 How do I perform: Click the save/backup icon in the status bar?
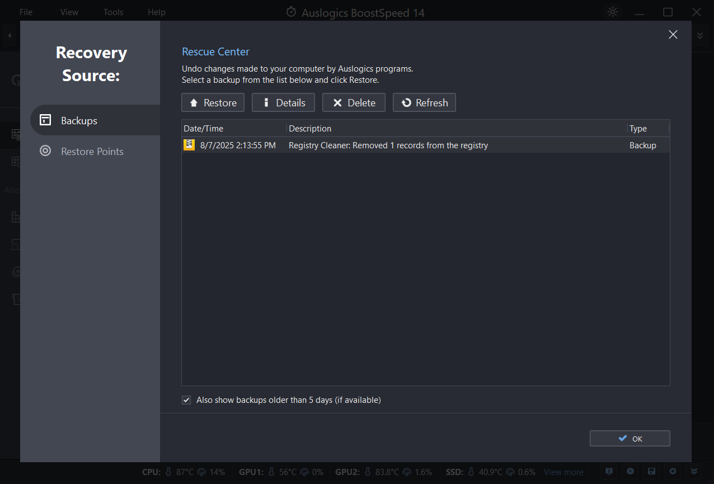click(651, 472)
